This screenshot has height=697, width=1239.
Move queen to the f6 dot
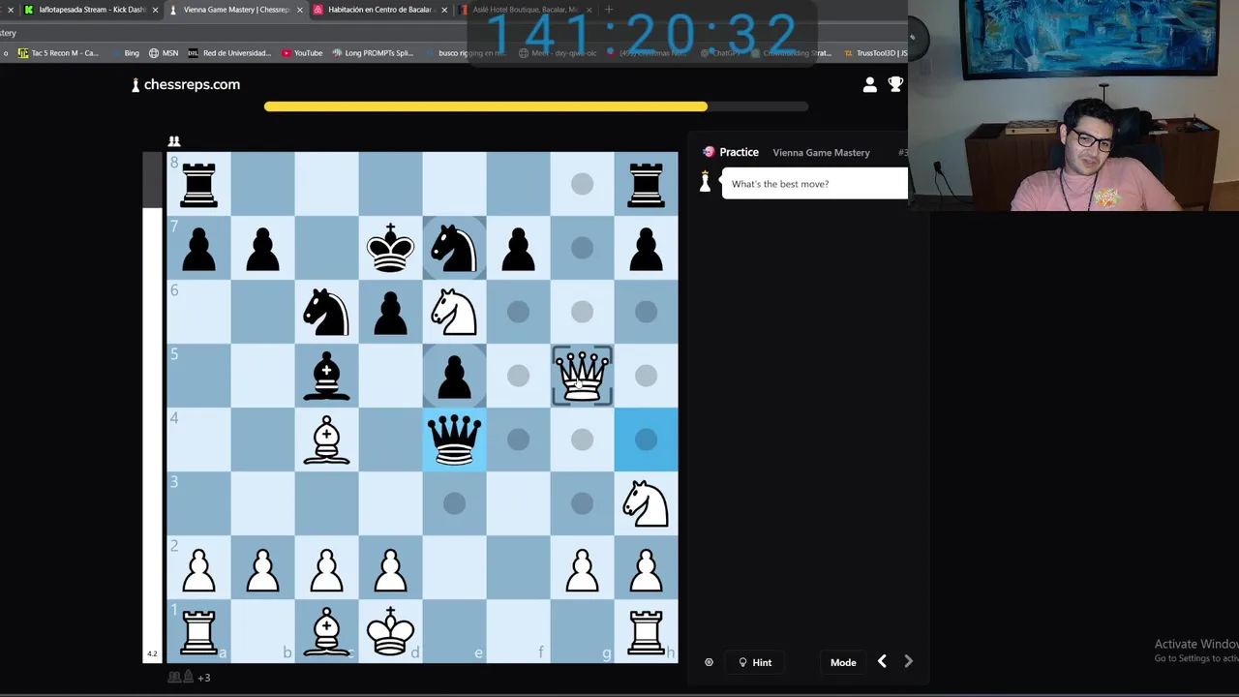(x=518, y=312)
